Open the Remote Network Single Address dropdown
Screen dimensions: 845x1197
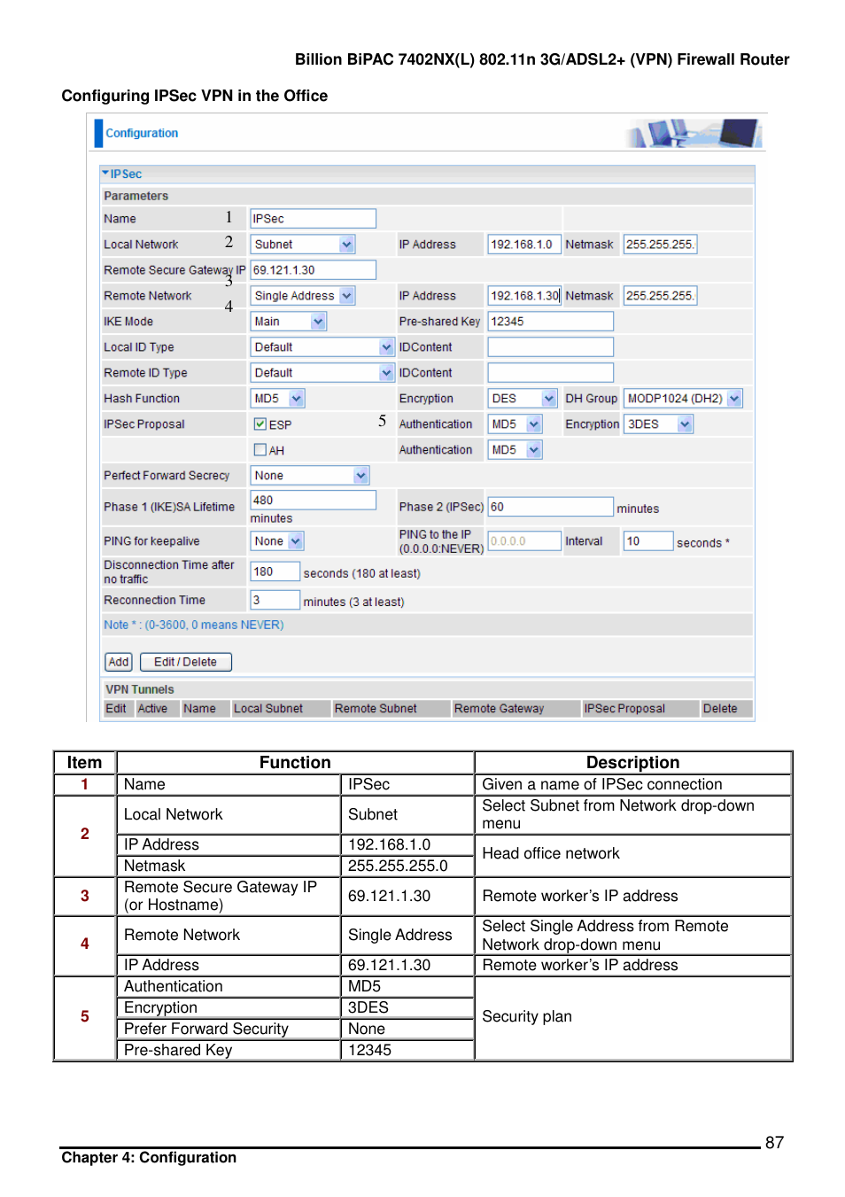pos(303,296)
